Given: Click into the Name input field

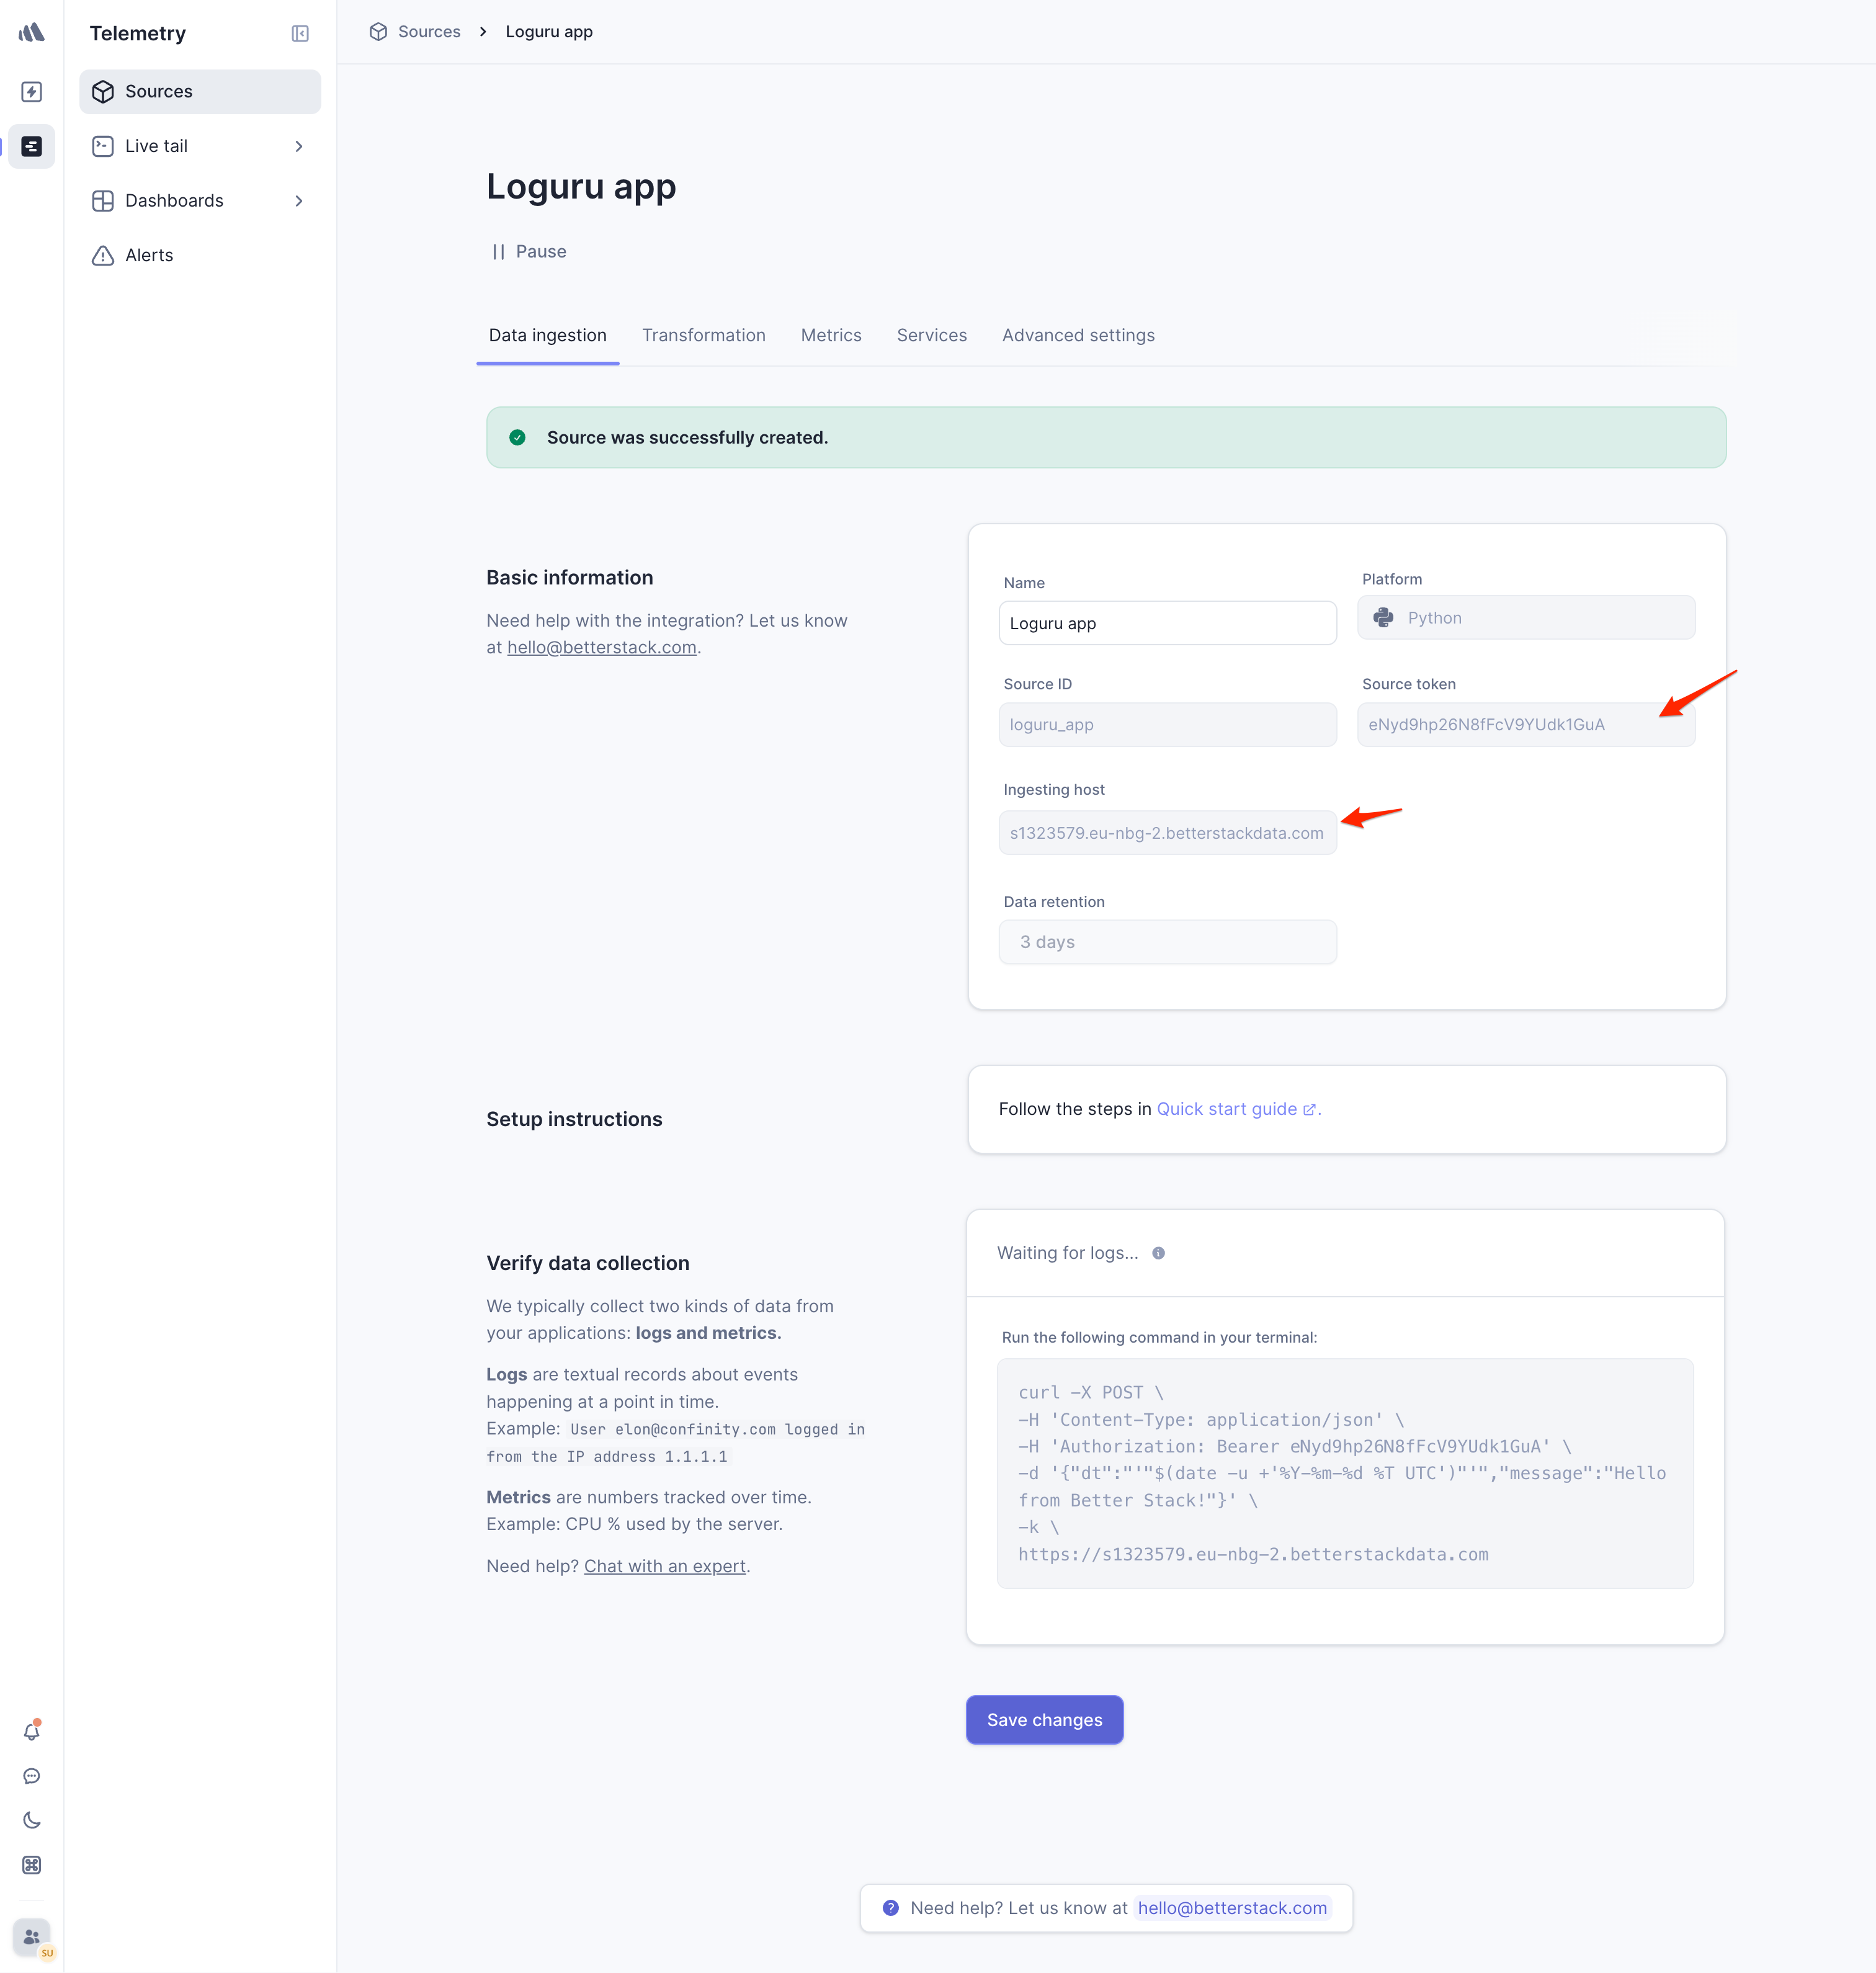Looking at the screenshot, I should (1166, 623).
